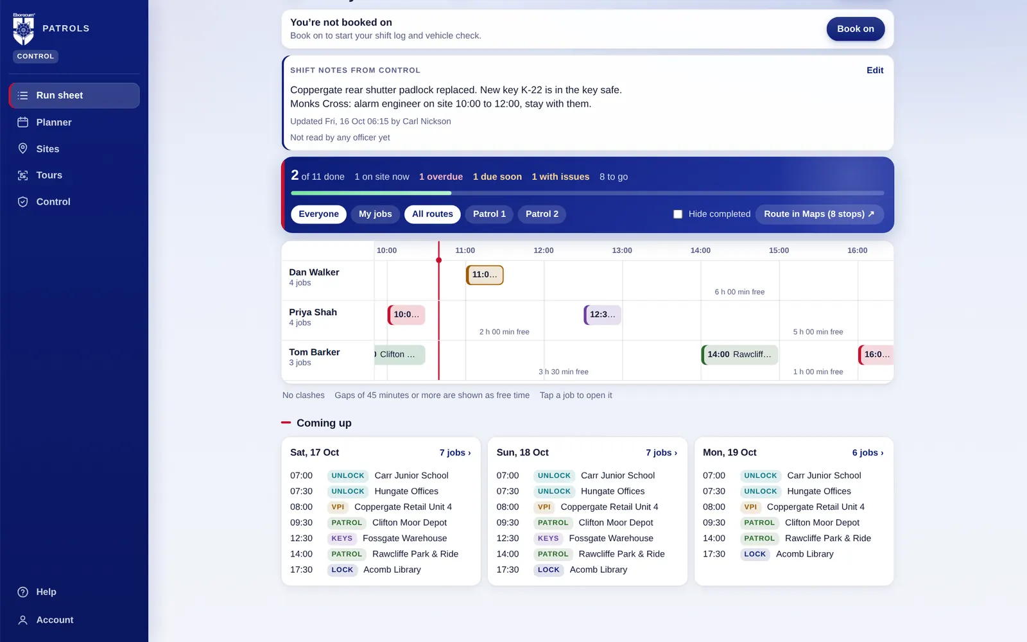Open the Run sheet list icon
The width and height of the screenshot is (1027, 642).
[23, 96]
